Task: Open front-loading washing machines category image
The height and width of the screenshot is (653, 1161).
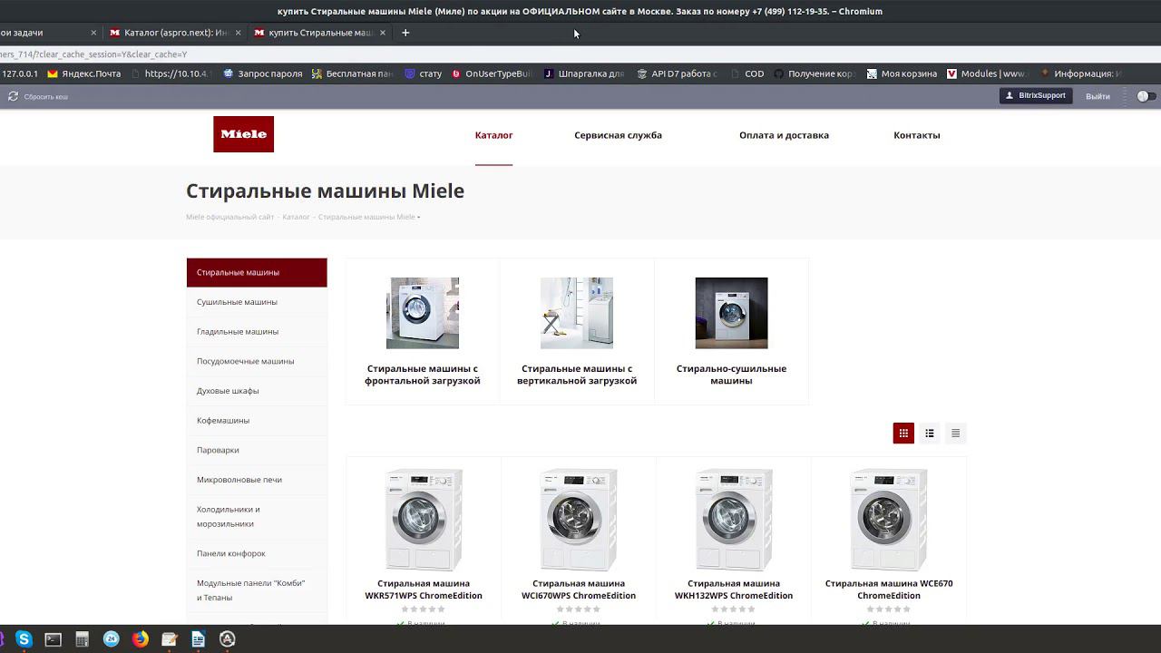Action: pyautogui.click(x=423, y=313)
